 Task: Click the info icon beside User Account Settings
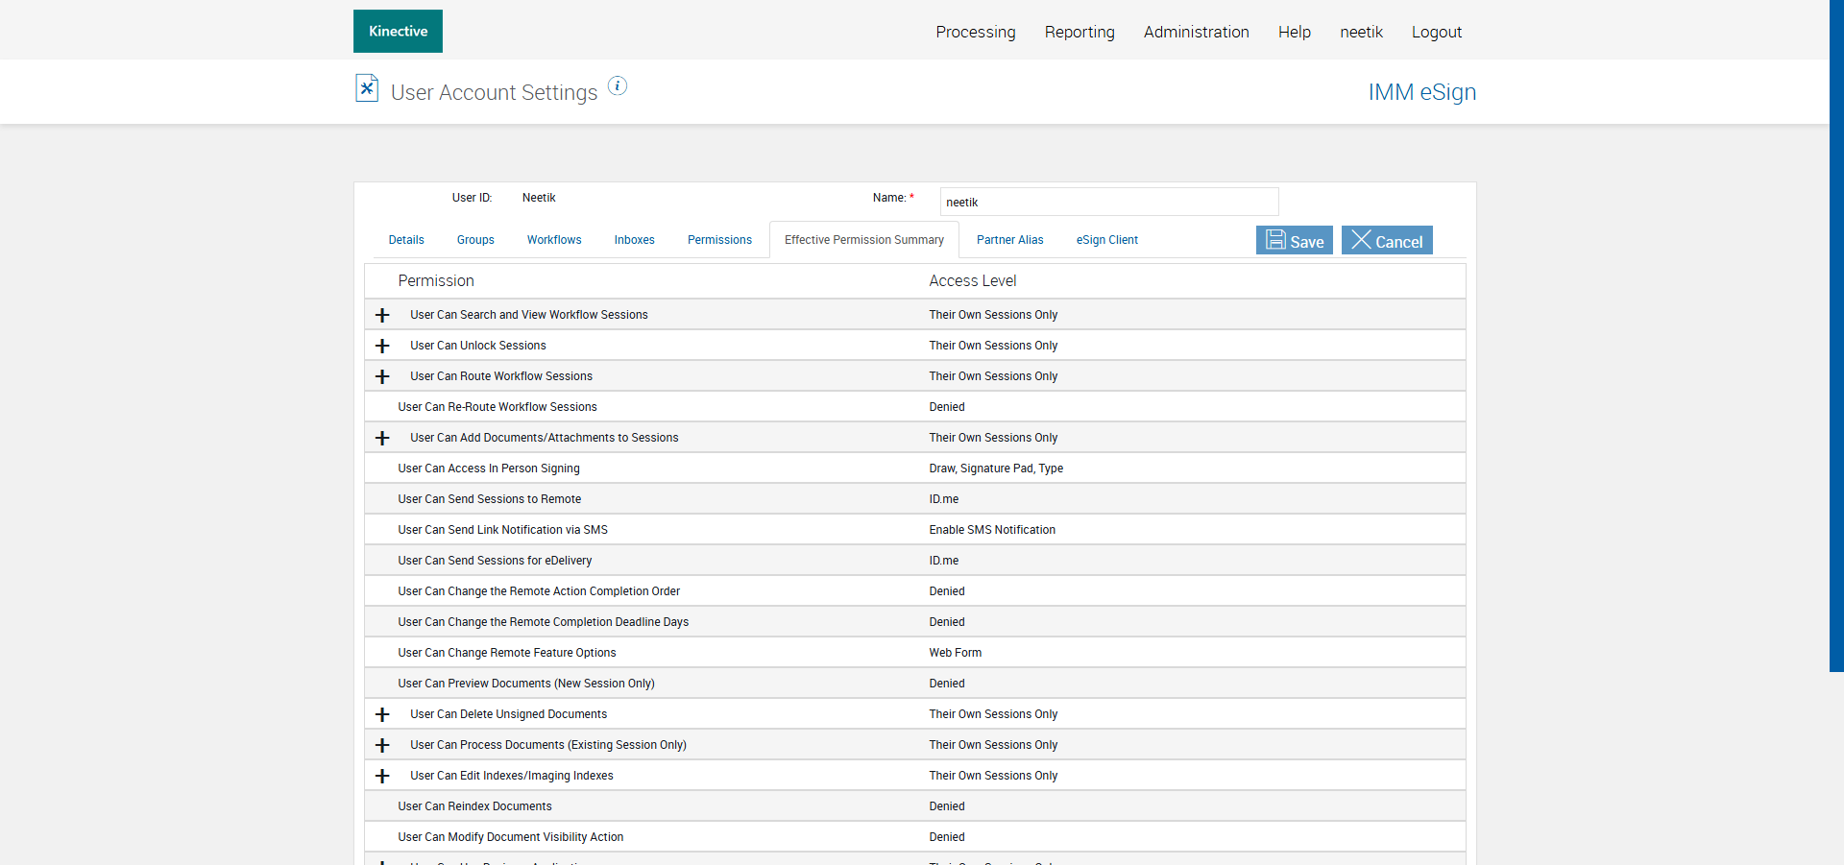tap(618, 86)
